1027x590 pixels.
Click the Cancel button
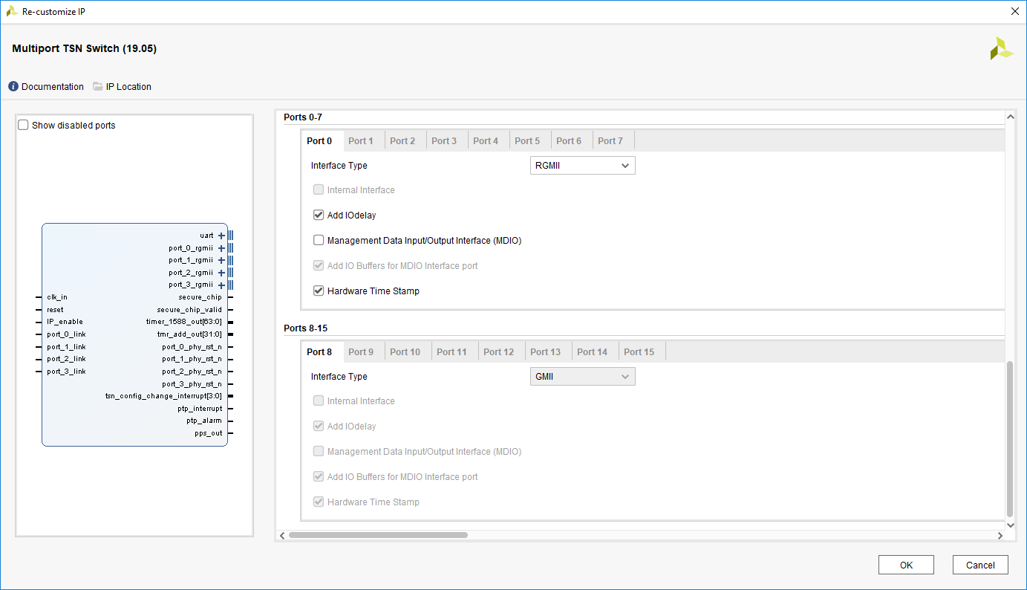pyautogui.click(x=980, y=565)
